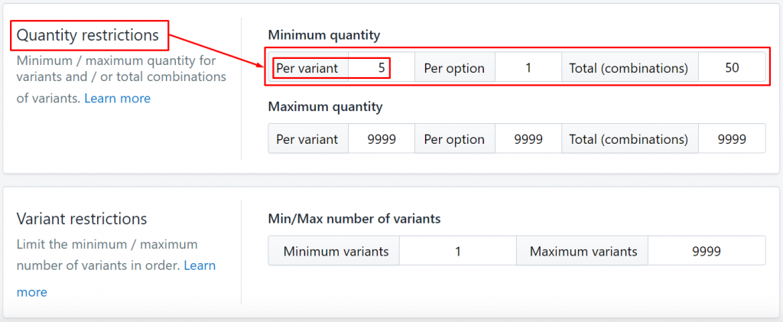
Task: Click the Min/Max number of variants title
Action: (x=354, y=219)
